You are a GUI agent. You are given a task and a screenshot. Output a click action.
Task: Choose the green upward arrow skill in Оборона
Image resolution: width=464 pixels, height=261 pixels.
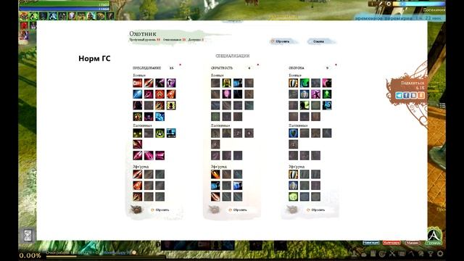[x=327, y=94]
